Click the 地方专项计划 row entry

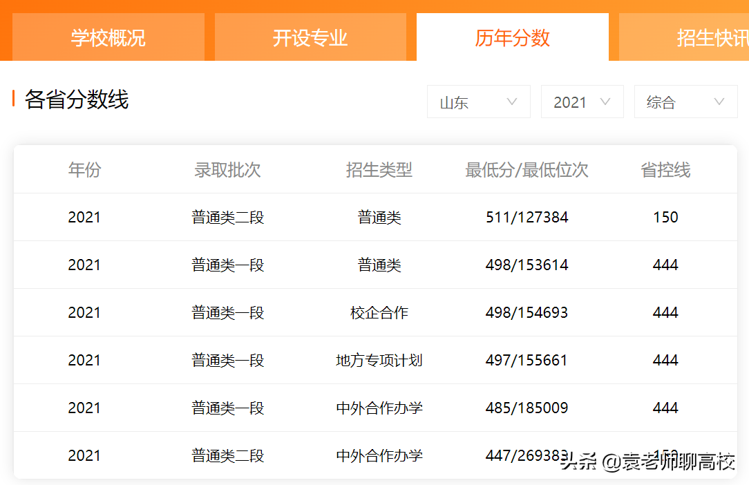pos(379,360)
